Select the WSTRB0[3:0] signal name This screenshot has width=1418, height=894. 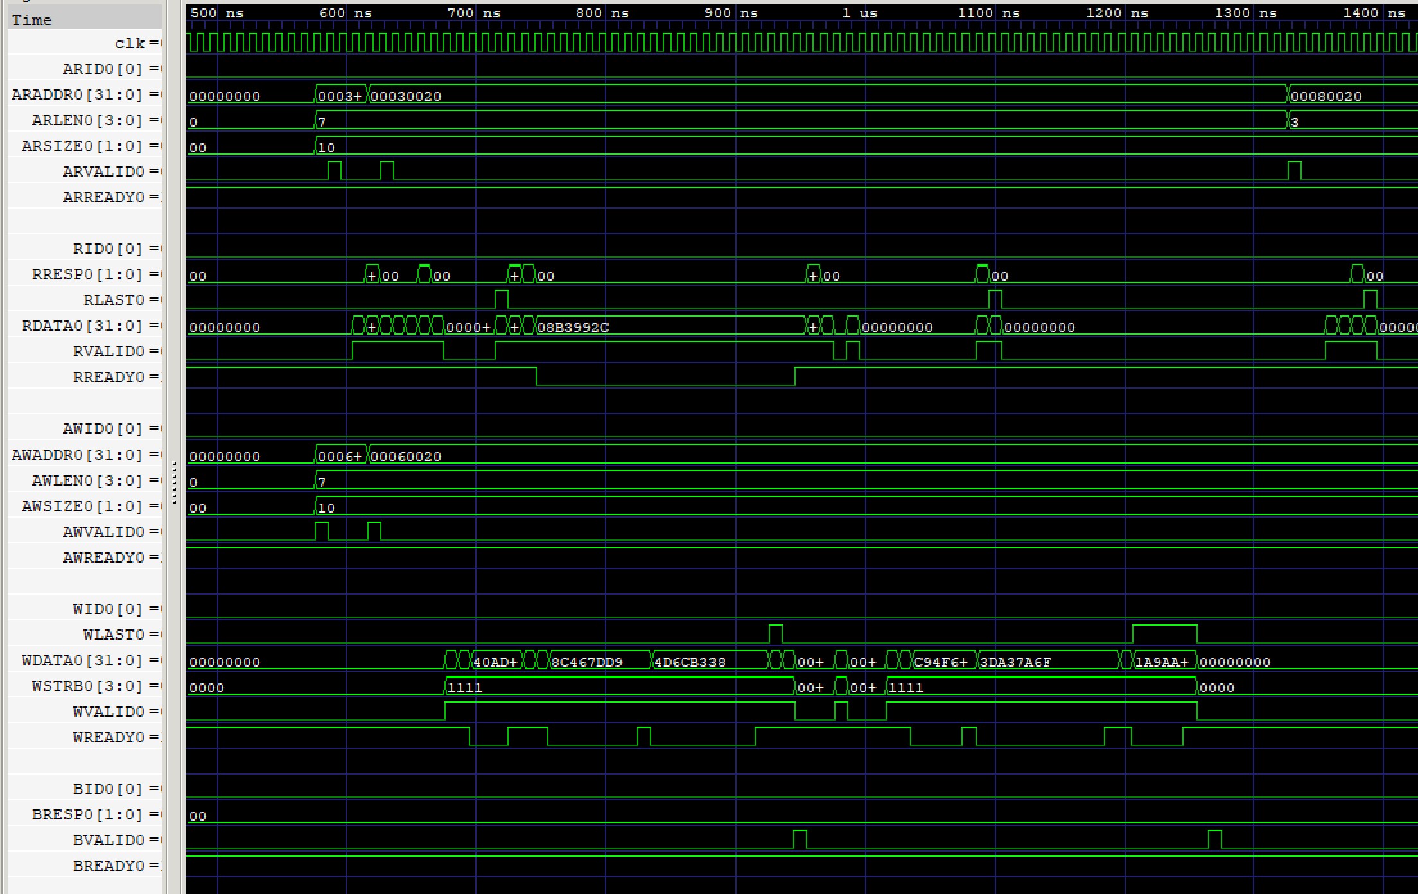pyautogui.click(x=87, y=686)
